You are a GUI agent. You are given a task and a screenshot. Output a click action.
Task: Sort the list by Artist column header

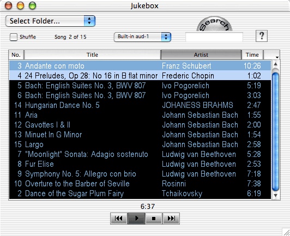click(201, 55)
